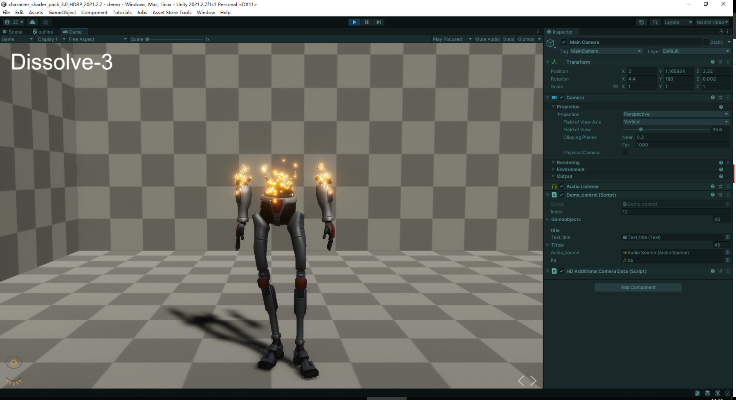Toggle the Static checkbox for Main Camera

tap(706, 42)
